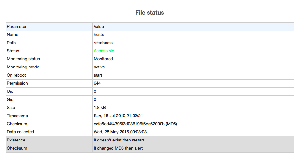299x159 pixels.
Task: Click the /etc/hosts path value
Action: pos(103,43)
